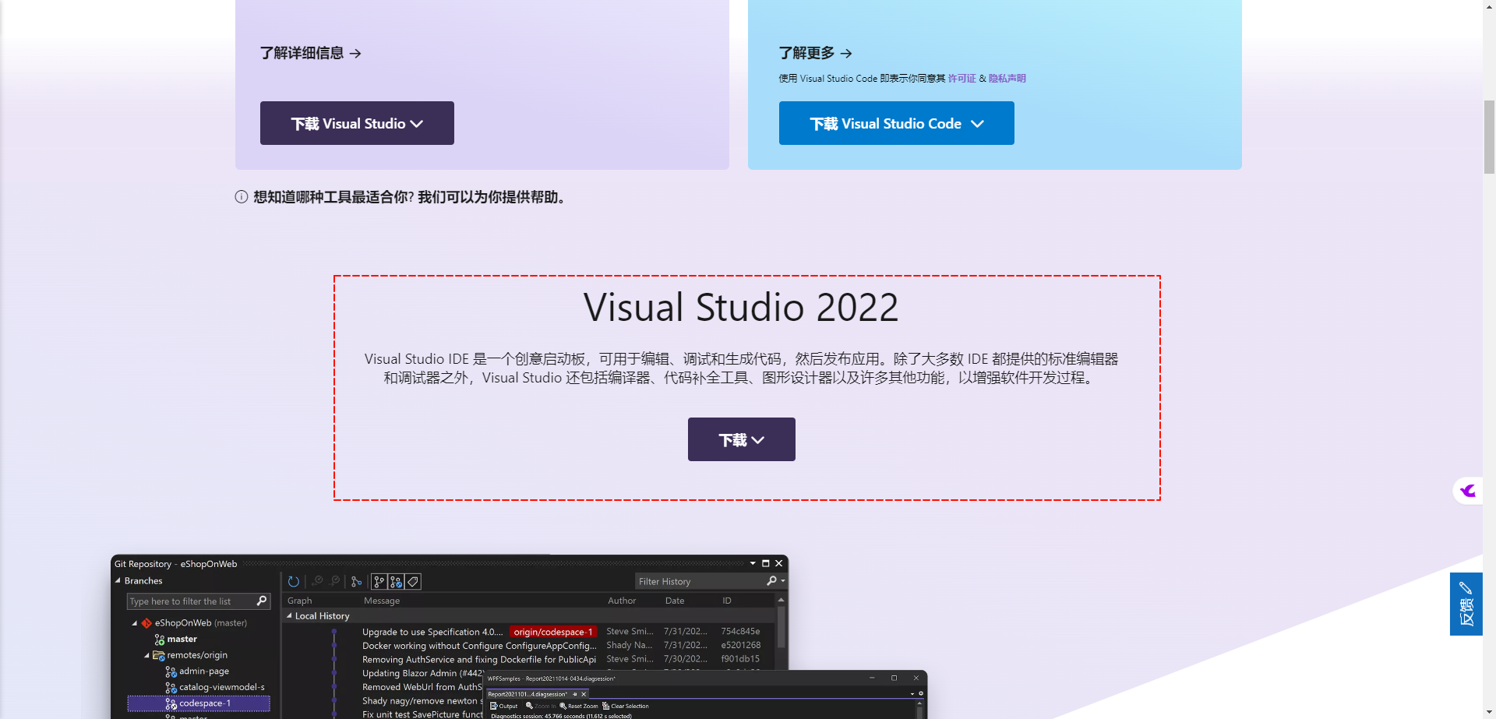Toggle local branches display in the commit graph
The width and height of the screenshot is (1496, 719).
pyautogui.click(x=378, y=581)
